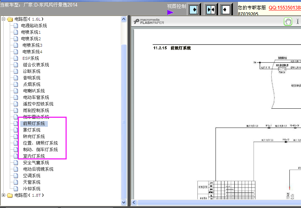Select the FlashPaper text selection cursor tool

[x=297, y=21]
